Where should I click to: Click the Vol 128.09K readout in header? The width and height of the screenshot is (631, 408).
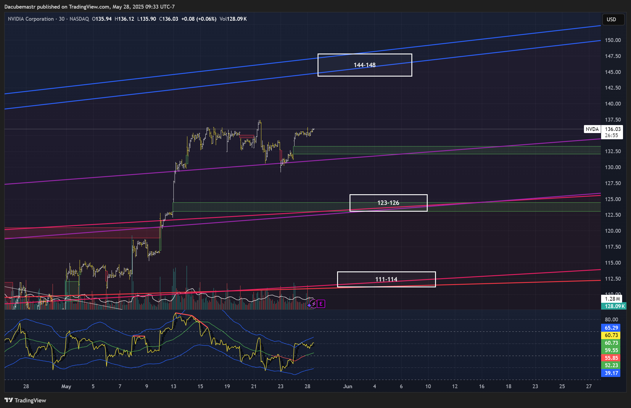coord(233,19)
